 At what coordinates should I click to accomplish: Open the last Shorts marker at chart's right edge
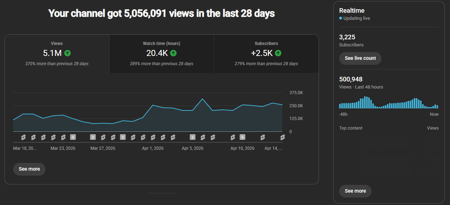click(283, 137)
